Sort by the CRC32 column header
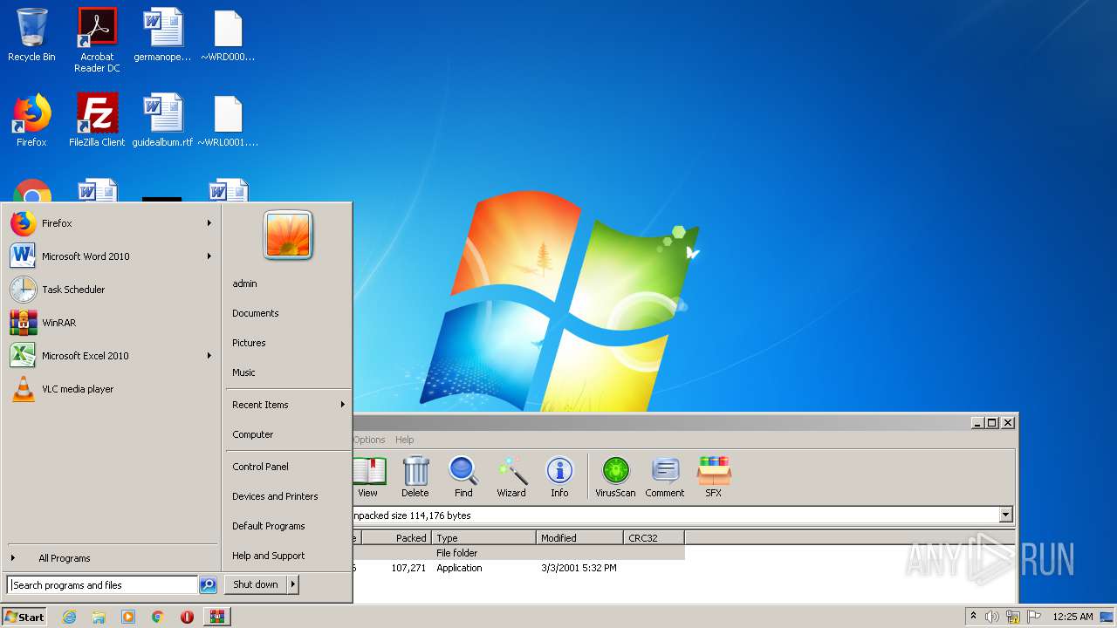This screenshot has width=1117, height=628. (654, 538)
